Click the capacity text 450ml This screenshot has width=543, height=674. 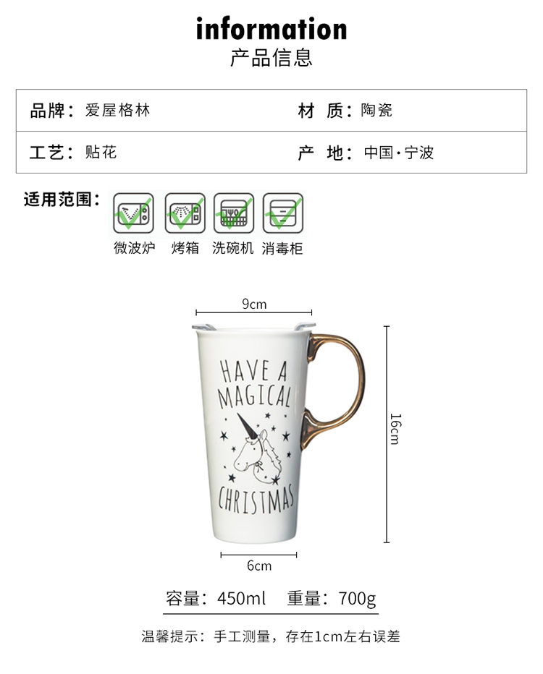(x=241, y=598)
